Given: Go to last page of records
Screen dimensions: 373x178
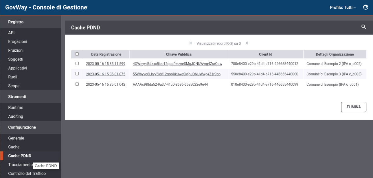Looking at the screenshot, I should click(247, 43).
